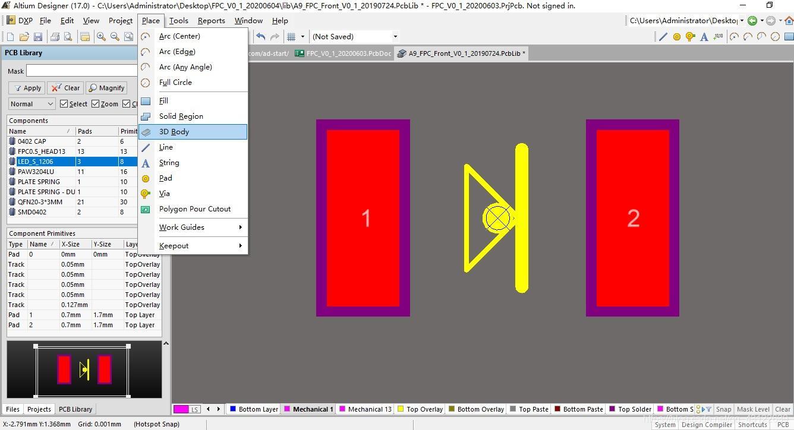Switch to the FPC_V0_1_20200603.PcbDoc tab
The width and height of the screenshot is (794, 430).
click(344, 53)
